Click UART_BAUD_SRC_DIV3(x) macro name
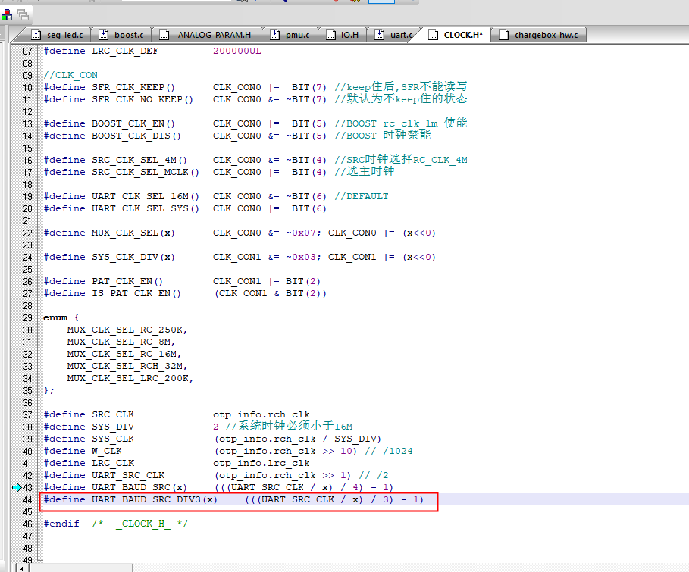The image size is (689, 572). click(154, 499)
